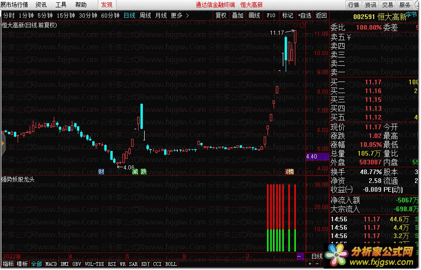Click the 标记 toolbar button
The height and width of the screenshot is (270, 421).
[x=287, y=16]
